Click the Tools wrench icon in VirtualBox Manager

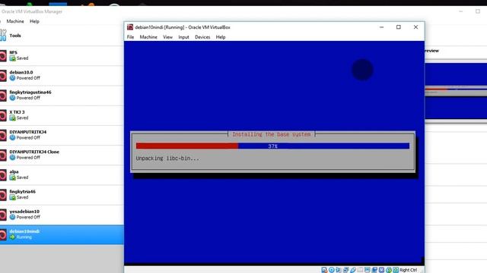pos(3,36)
